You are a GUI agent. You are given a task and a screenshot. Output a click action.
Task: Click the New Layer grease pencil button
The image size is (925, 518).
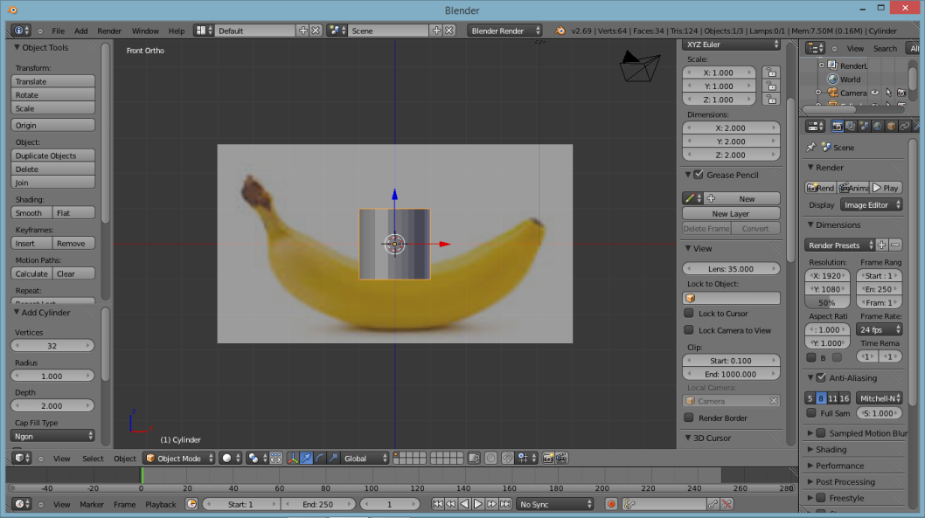pos(731,213)
